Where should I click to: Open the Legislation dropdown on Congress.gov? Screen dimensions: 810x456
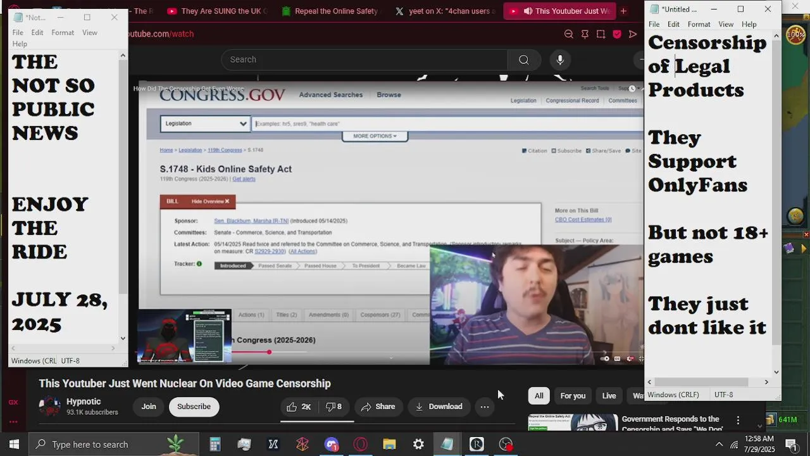point(204,123)
